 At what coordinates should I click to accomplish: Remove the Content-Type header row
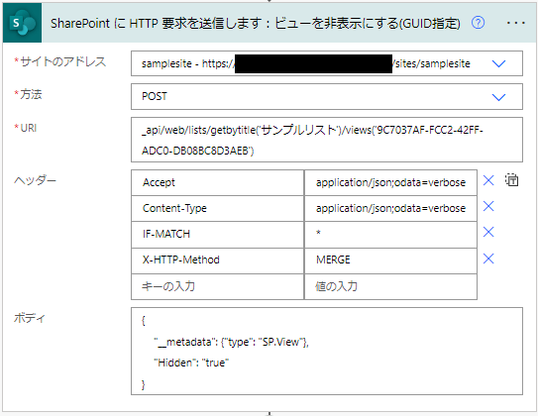(x=488, y=206)
